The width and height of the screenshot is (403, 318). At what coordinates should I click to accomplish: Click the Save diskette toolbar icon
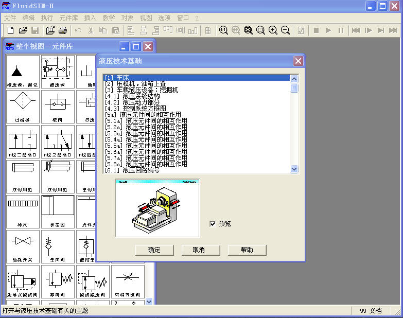[x=35, y=30]
